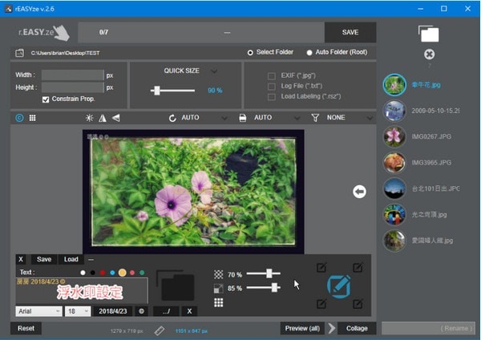Click the grid view icon in toolbar
481x340 pixels.
click(x=33, y=118)
